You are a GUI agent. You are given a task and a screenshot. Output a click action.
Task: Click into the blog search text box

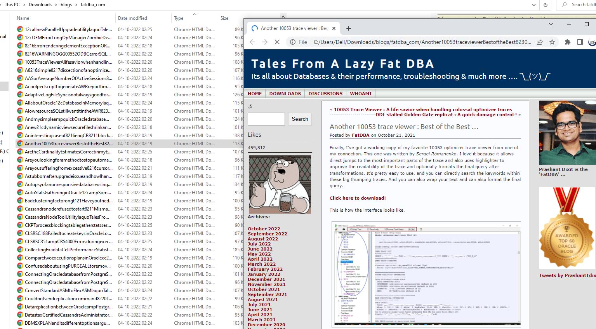(266, 119)
